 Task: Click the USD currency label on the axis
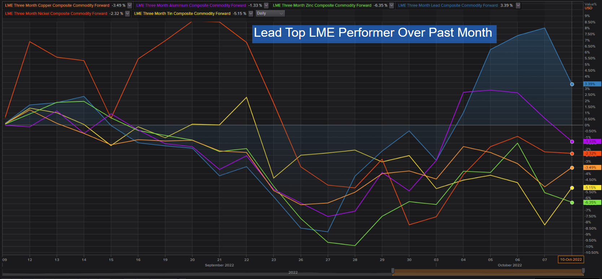coord(589,8)
